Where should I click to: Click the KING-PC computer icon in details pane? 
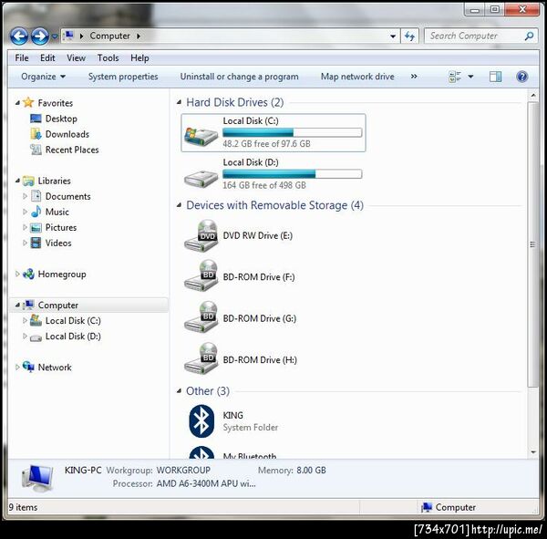tap(37, 478)
